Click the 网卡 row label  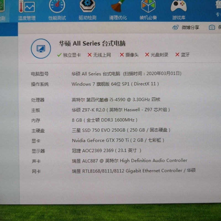[x=36, y=171]
